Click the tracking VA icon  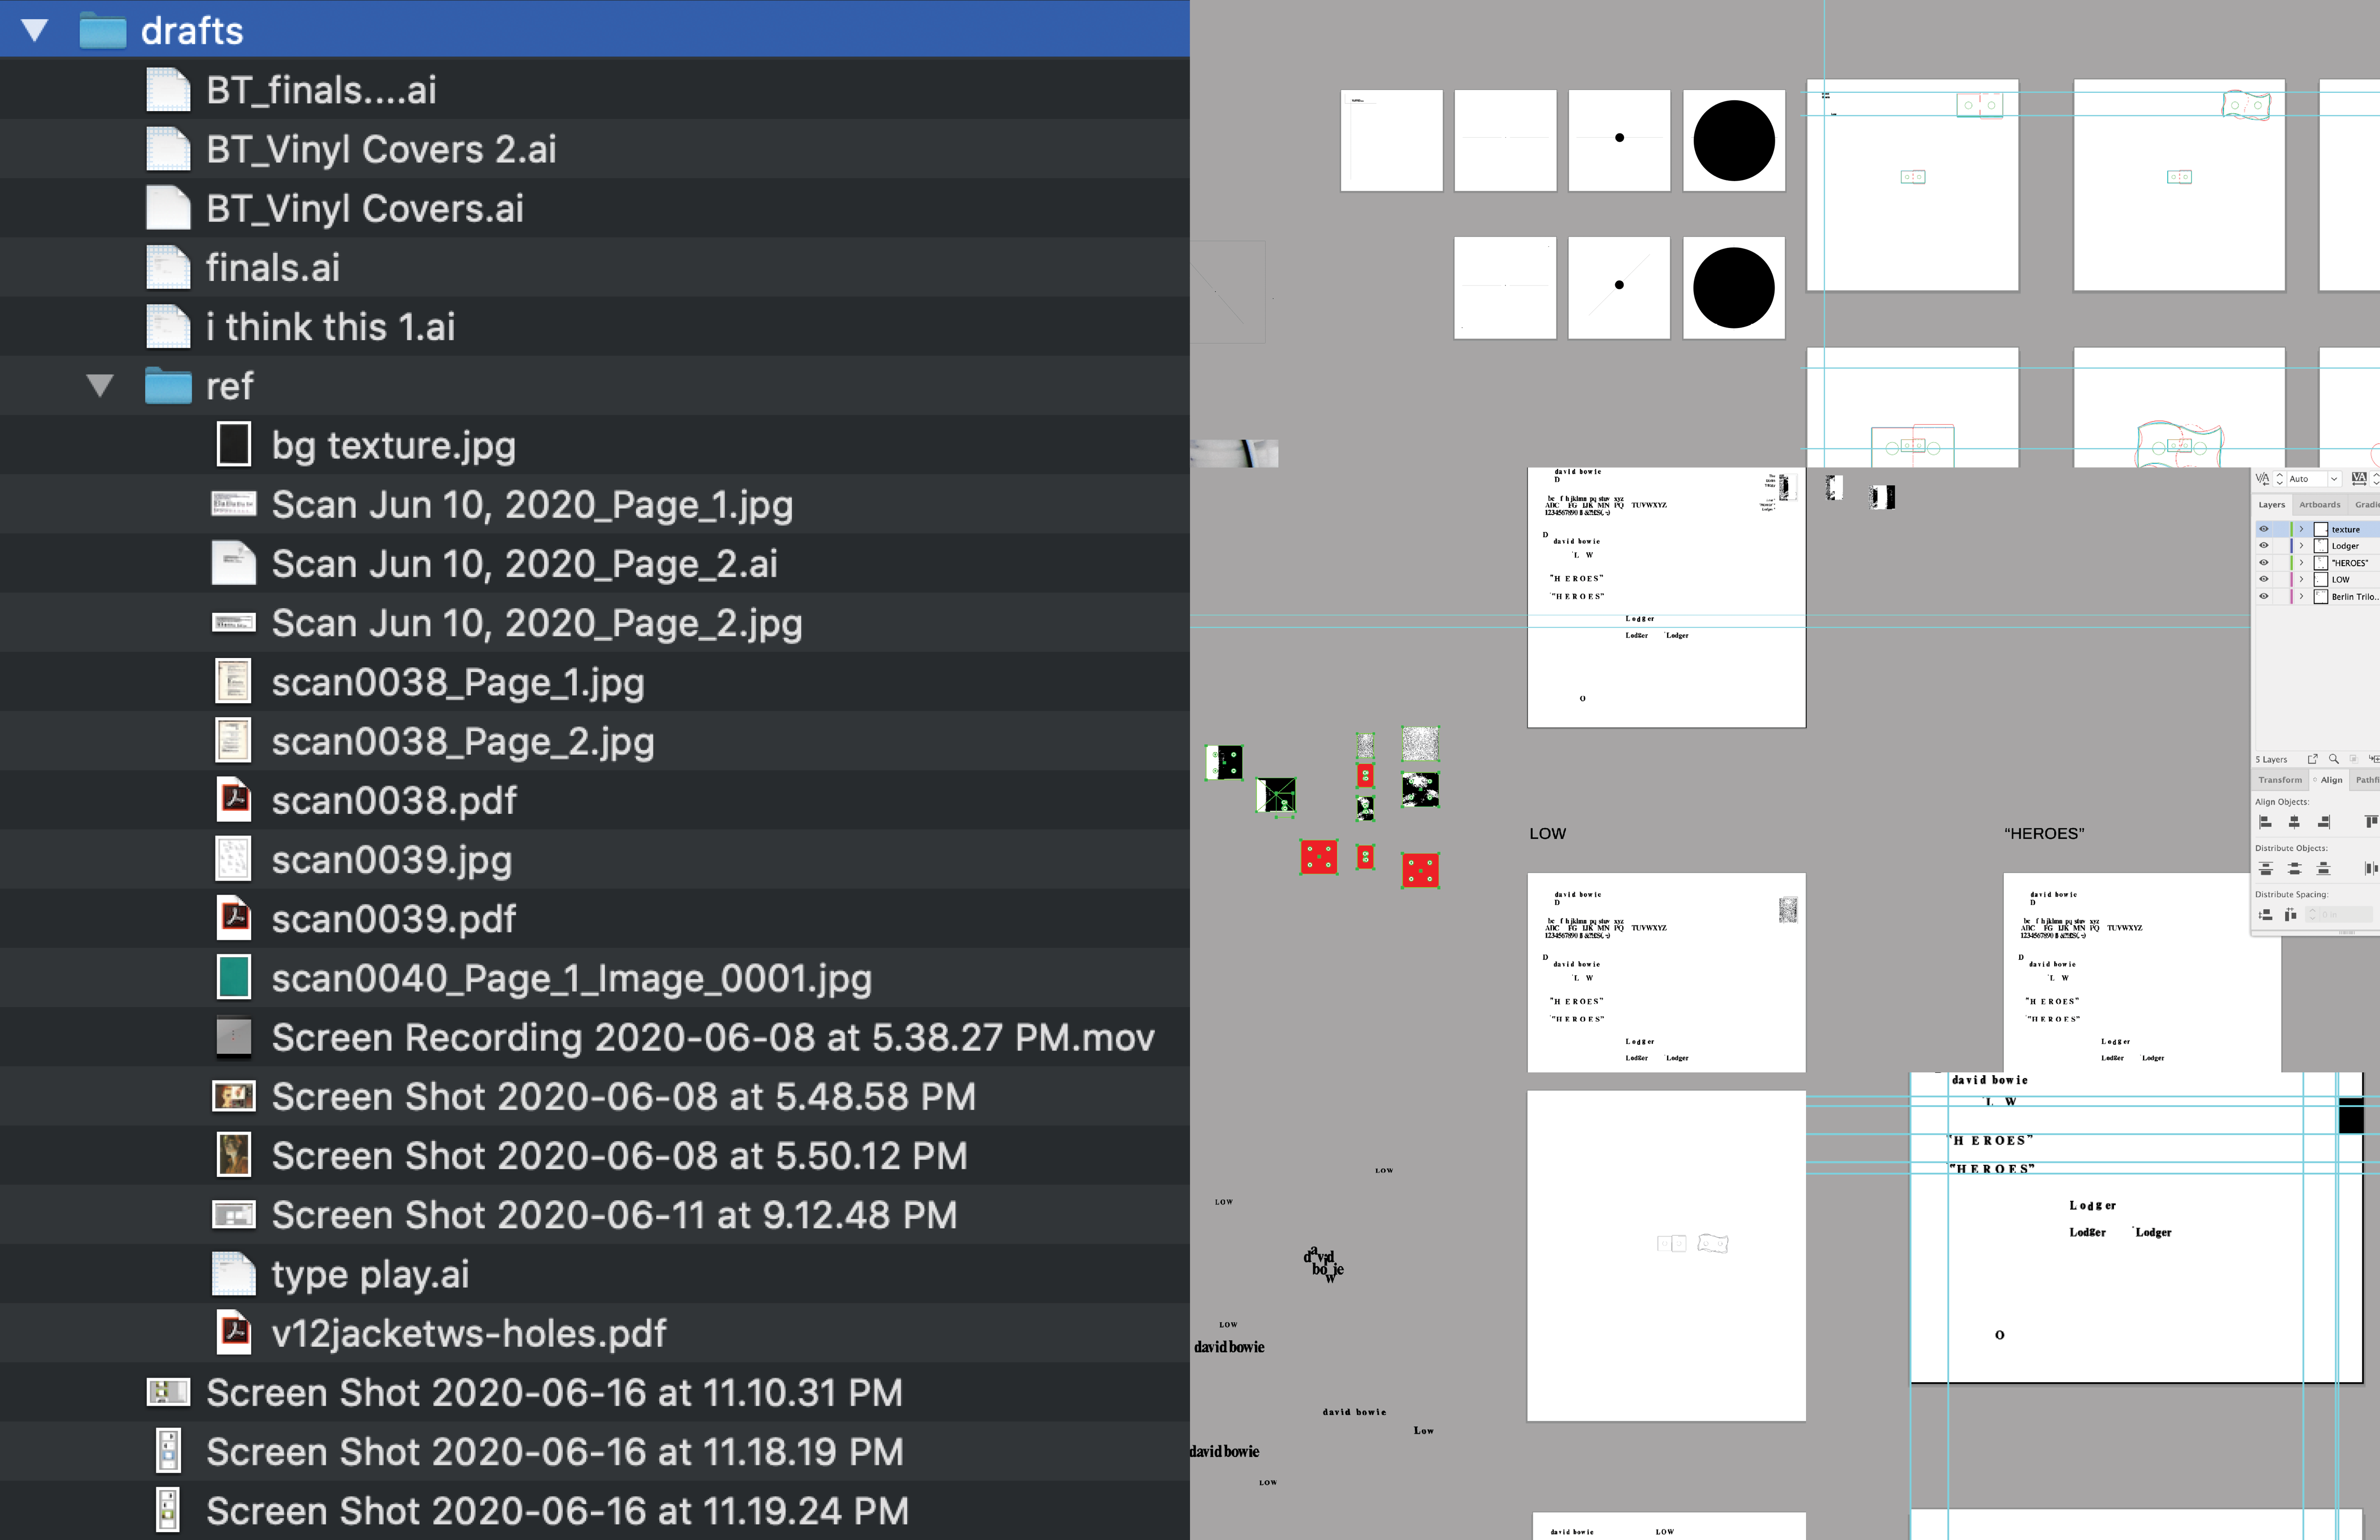pos(2359,479)
